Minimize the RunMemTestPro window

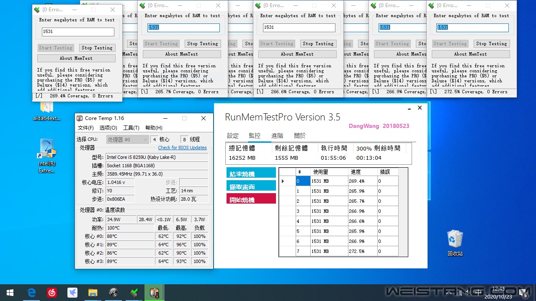point(409,108)
